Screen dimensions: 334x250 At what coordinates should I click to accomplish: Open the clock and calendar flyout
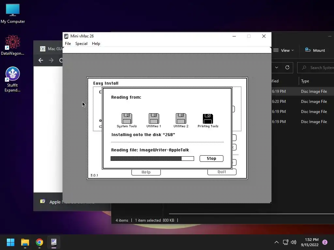tap(310, 242)
